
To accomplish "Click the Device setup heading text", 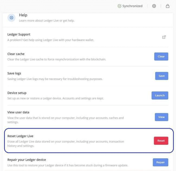I will (17, 93).
